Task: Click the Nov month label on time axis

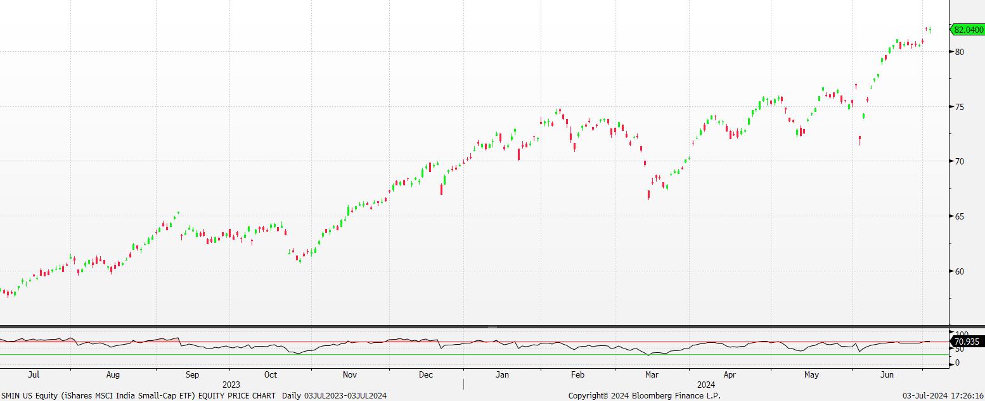Action: [x=349, y=374]
